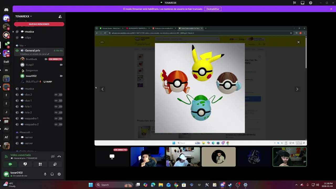Open the weather widget showing Cloudy
336x189 pixels.
9,185
